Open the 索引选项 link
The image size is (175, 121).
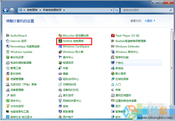[x=68, y=95]
